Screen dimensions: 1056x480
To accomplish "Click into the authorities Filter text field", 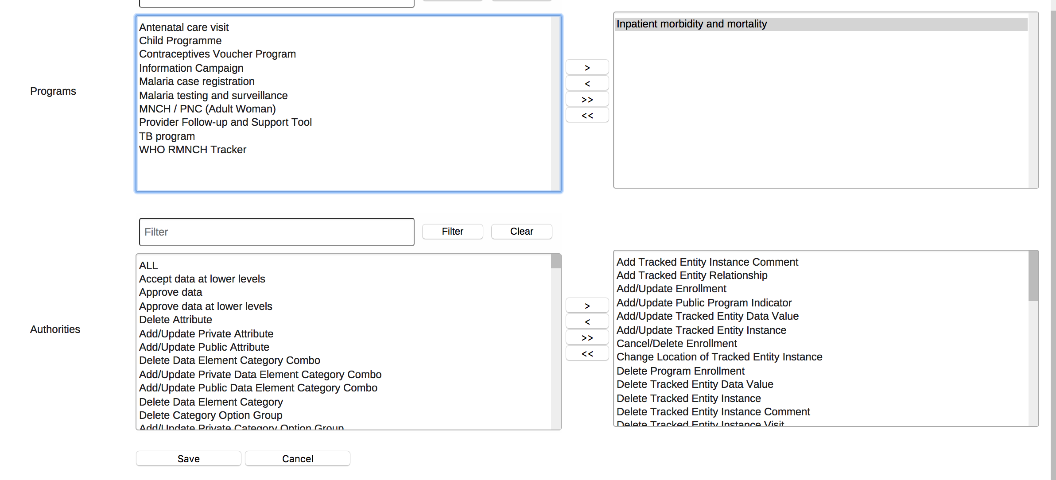I will pos(276,232).
